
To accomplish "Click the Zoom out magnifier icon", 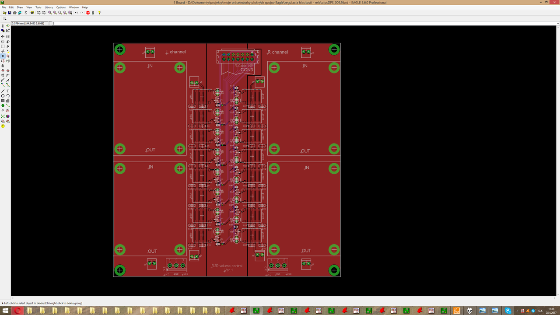I will pyautogui.click(x=60, y=13).
